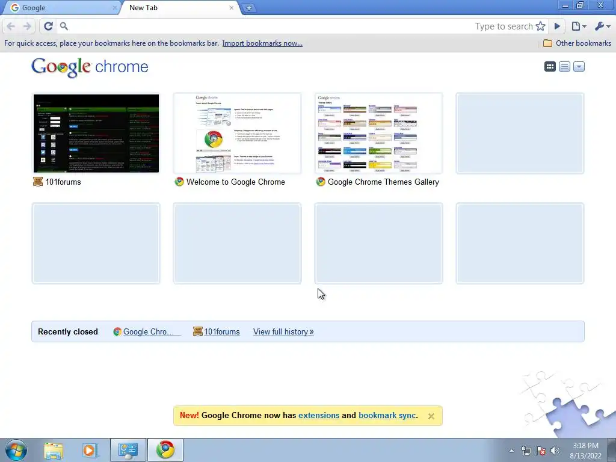Click the Chrome icon in taskbar
616x462 pixels.
tap(165, 450)
